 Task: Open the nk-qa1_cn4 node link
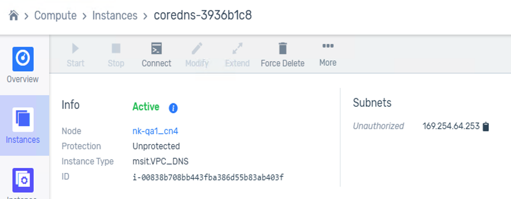click(x=155, y=131)
